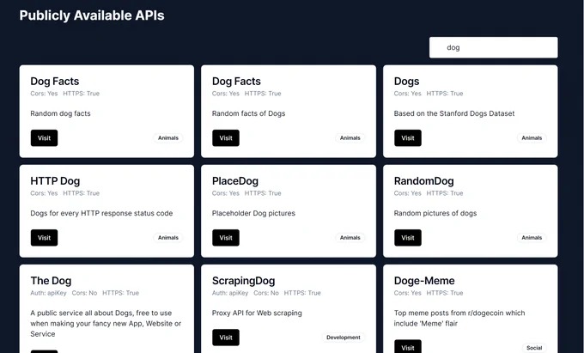
Task: Click Dog Facts title above "Random facts of Dogs"
Action: click(x=236, y=82)
